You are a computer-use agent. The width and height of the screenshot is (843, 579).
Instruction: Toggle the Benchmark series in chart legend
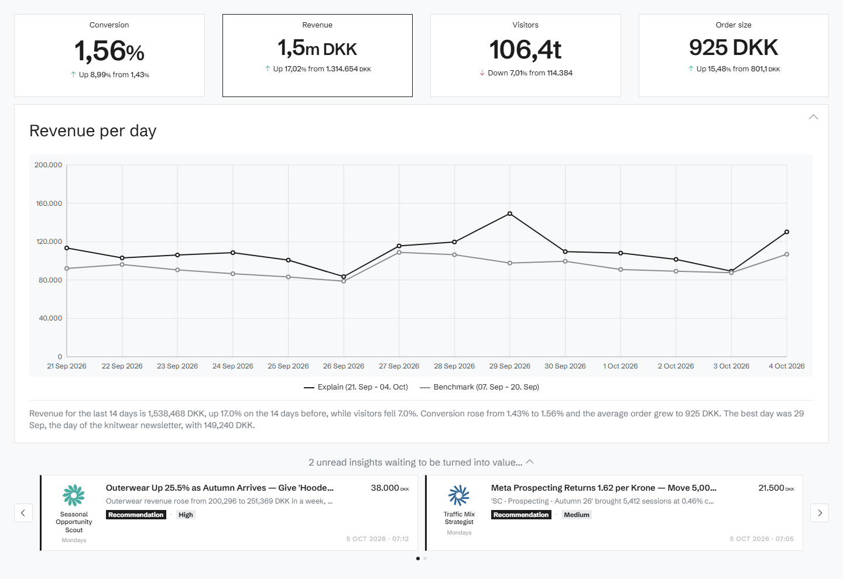tap(479, 387)
